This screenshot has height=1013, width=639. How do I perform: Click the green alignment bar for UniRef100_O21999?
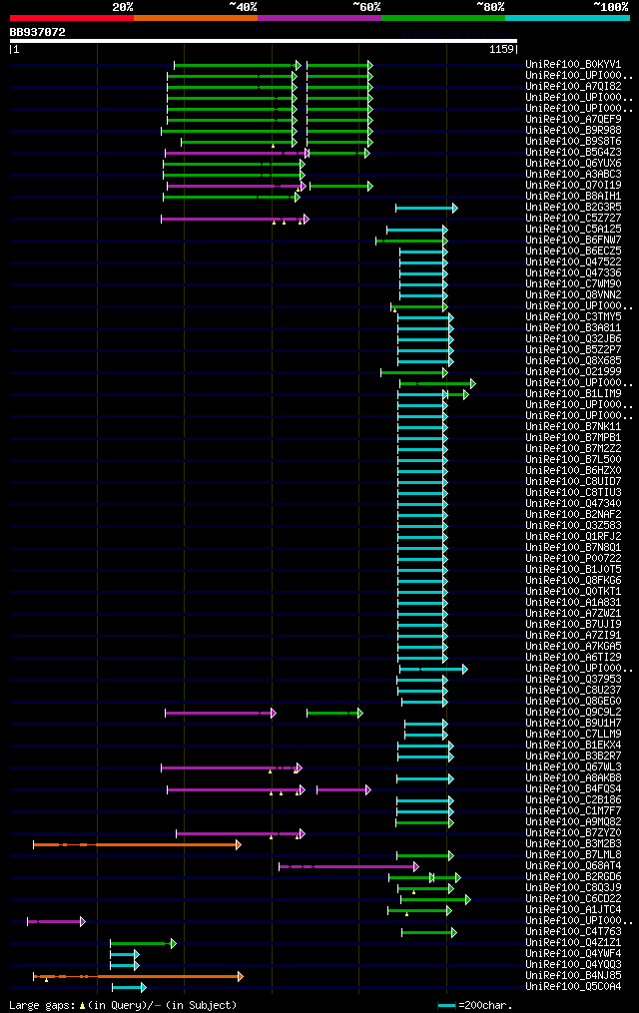pyautogui.click(x=414, y=373)
